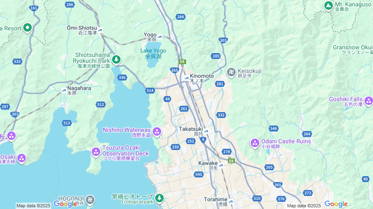Click the Goshiki Falls attraction pin
This screenshot has width=373, height=209.
(369, 101)
